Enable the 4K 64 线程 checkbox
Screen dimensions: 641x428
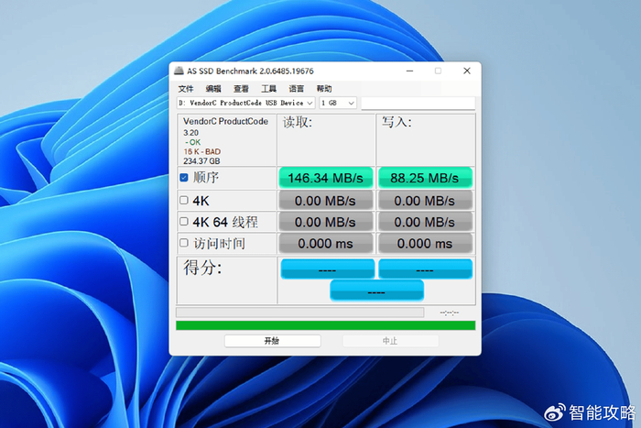click(184, 222)
